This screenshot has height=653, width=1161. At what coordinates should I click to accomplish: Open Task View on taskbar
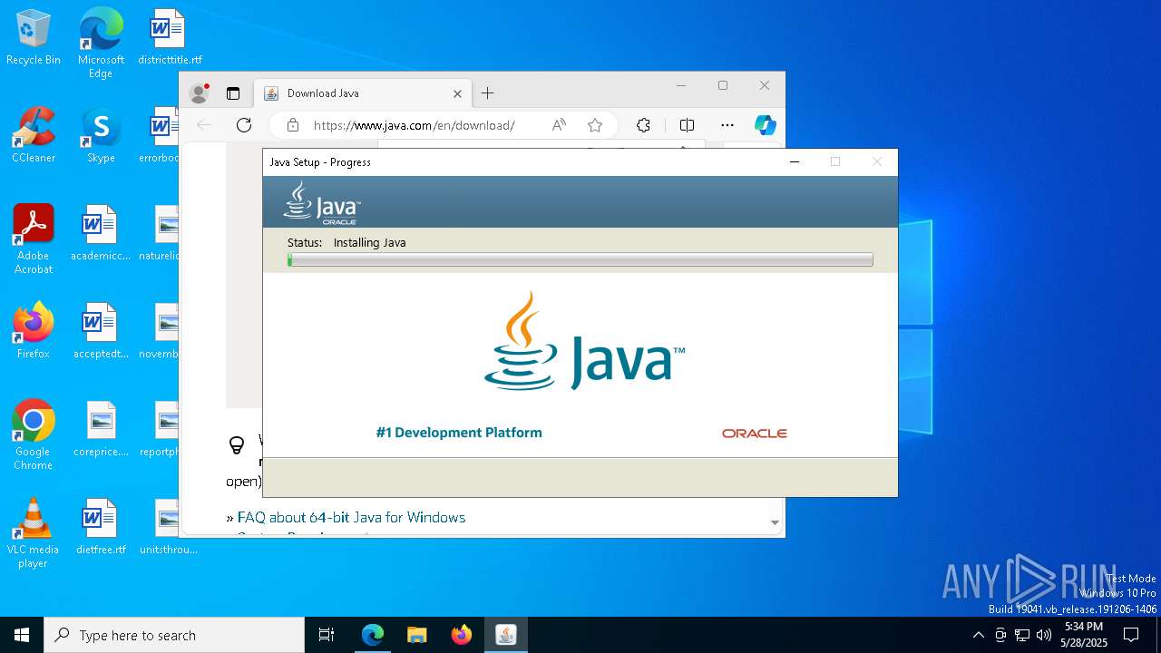pyautogui.click(x=327, y=635)
